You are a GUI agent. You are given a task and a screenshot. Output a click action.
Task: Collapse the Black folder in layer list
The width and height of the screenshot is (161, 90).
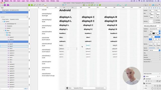click(x=4, y=30)
